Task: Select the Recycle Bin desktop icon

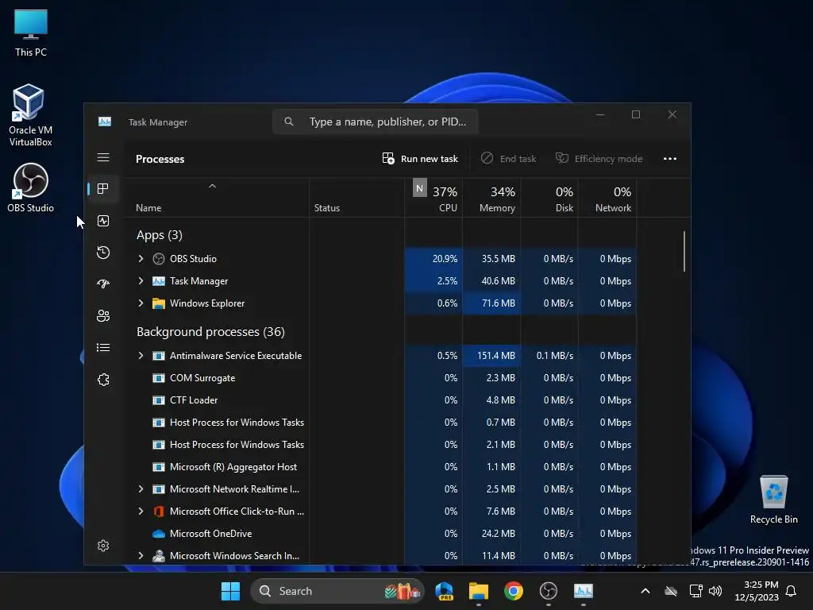Action: tap(773, 500)
